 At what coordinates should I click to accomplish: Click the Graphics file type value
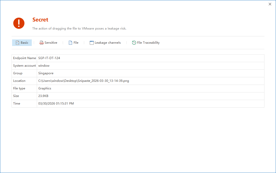pos(45,88)
